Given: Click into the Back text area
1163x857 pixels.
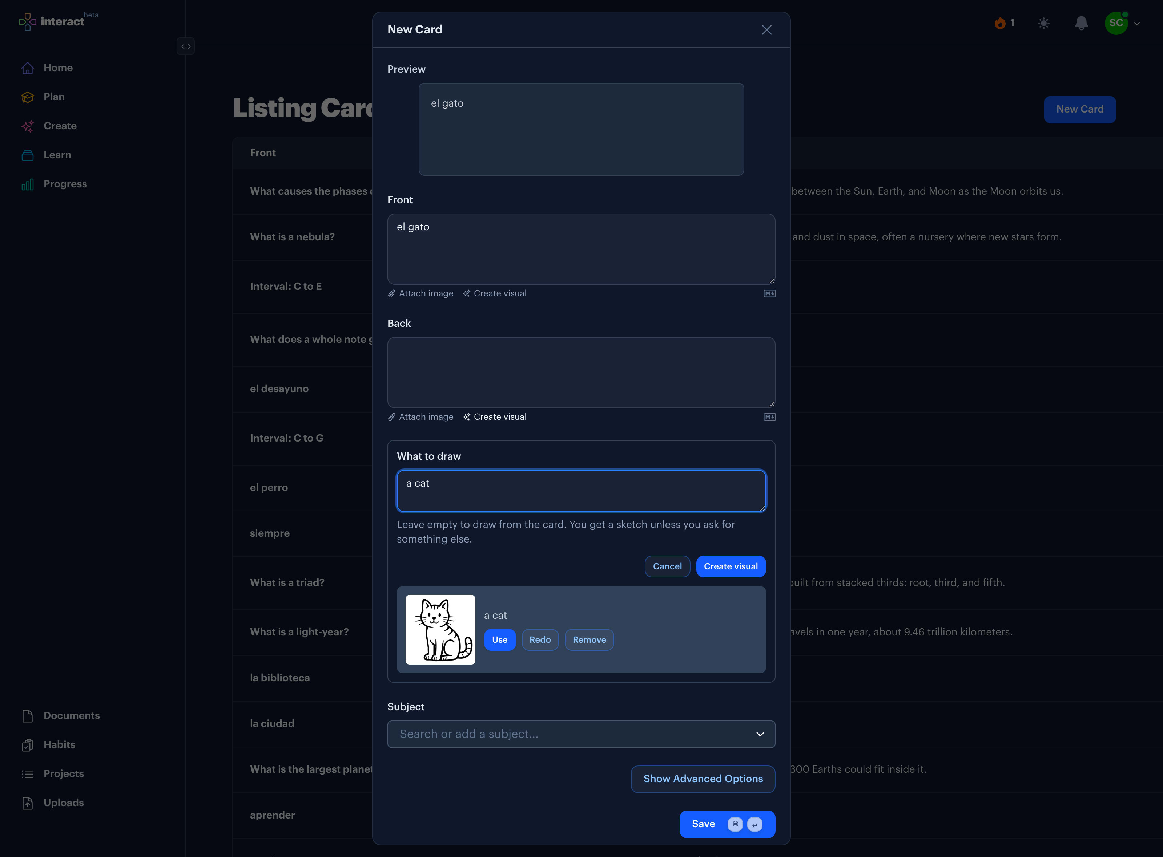Looking at the screenshot, I should 581,373.
